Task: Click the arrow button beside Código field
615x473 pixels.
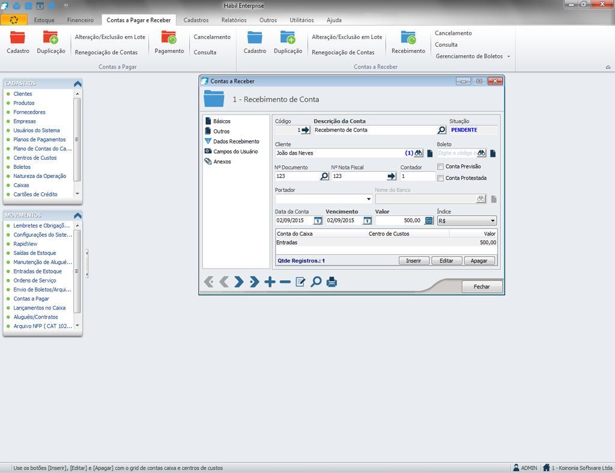Action: pos(306,130)
